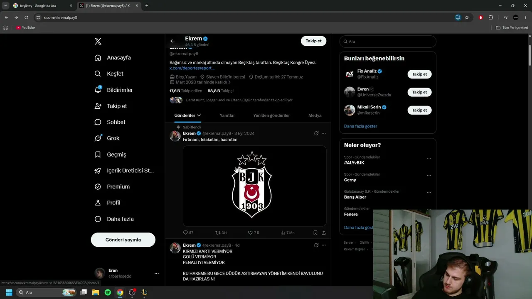This screenshot has width=532, height=299.
Task: View 17,6 B Takip edilen list
Action: [186, 91]
